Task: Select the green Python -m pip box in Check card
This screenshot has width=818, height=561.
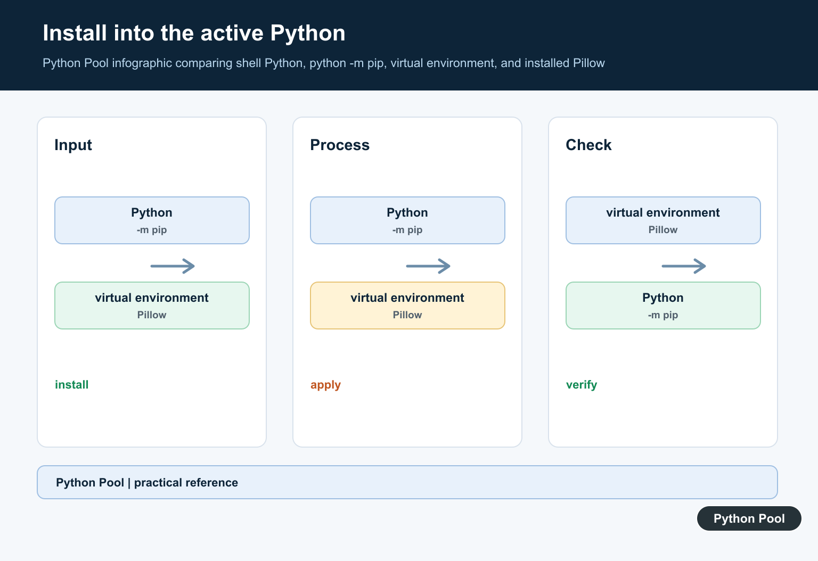Action: [x=663, y=306]
